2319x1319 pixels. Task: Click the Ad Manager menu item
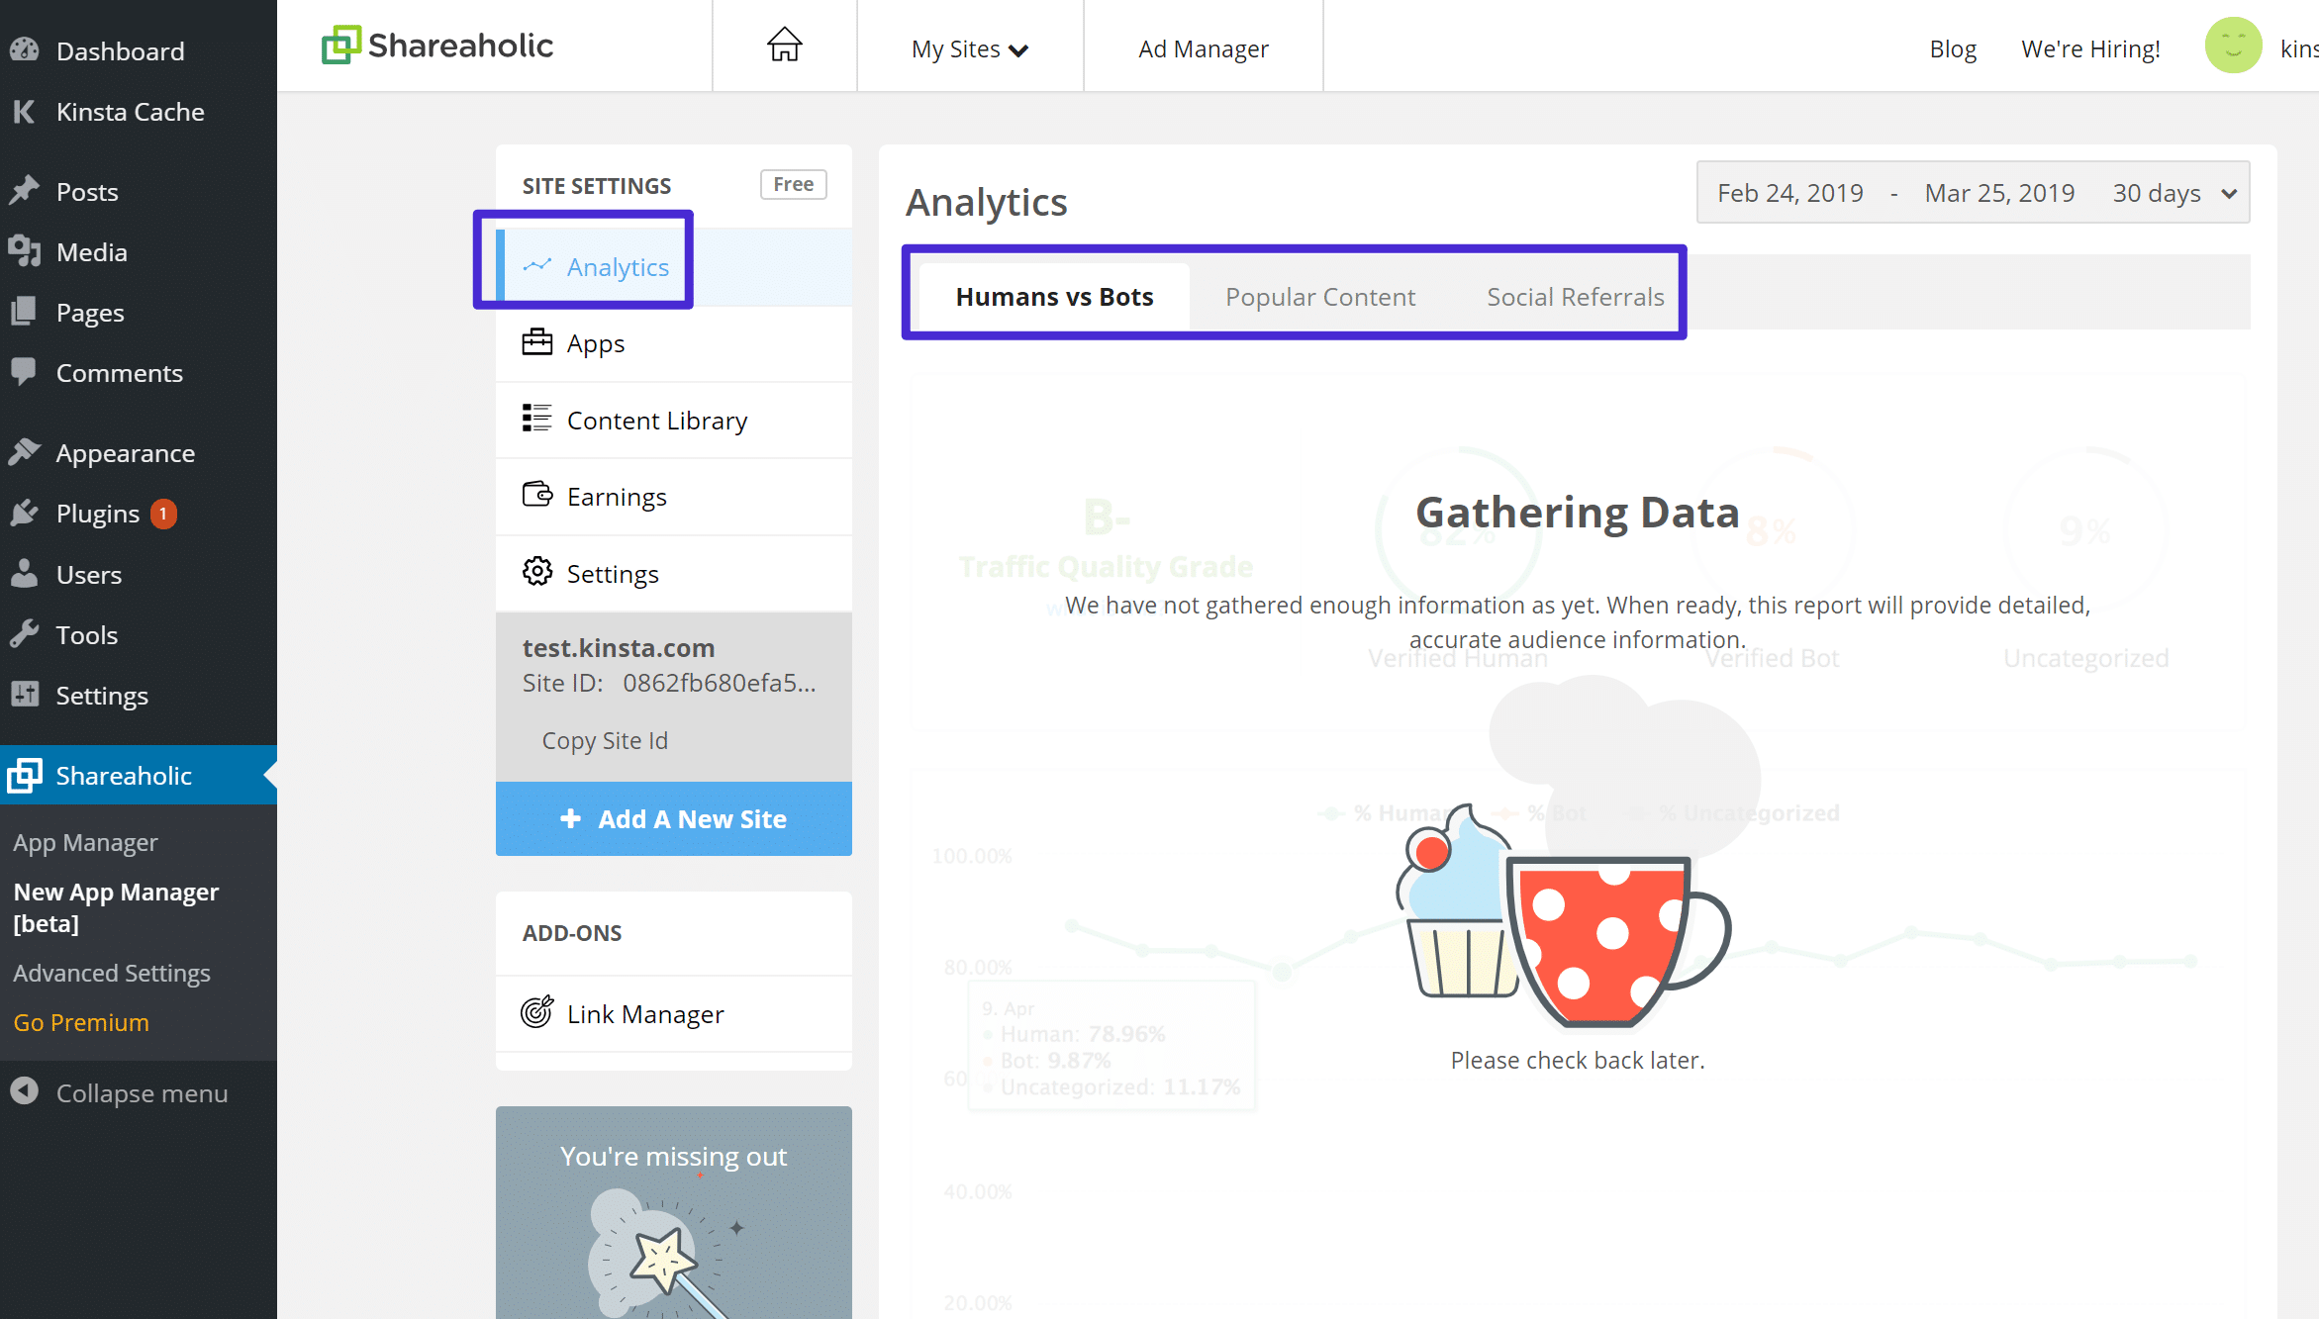coord(1205,47)
